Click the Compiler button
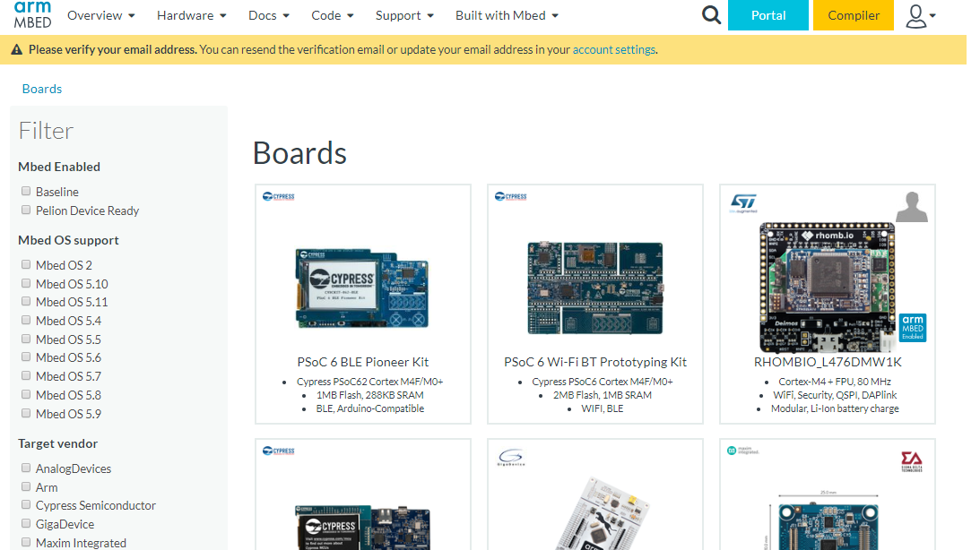Screen dimensions: 980x550 [853, 15]
